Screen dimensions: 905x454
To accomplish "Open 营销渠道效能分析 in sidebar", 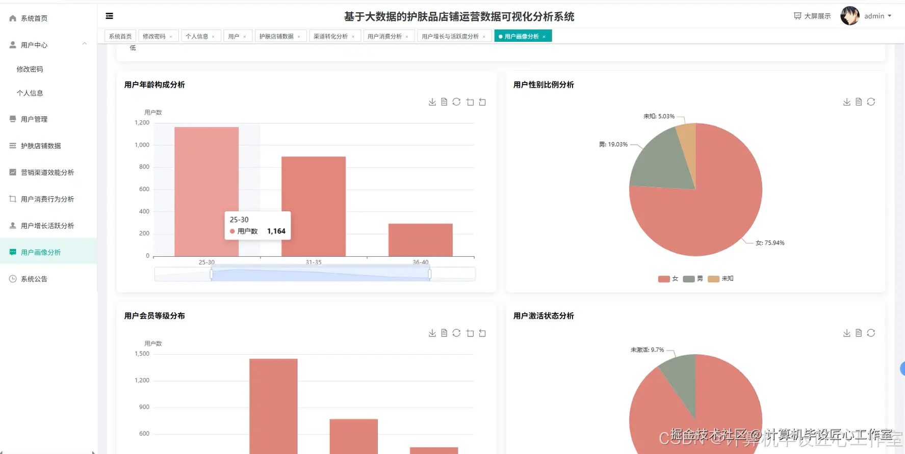I will (x=48, y=172).
